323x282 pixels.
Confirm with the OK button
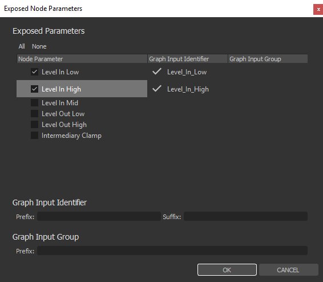click(227, 270)
